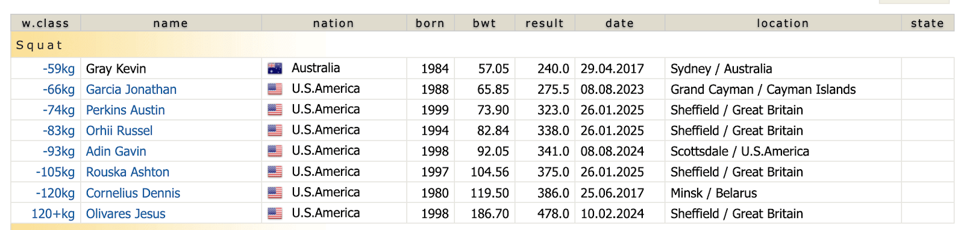This screenshot has width=964, height=230.
Task: Select the -59kg weight class link
Action: (58, 69)
